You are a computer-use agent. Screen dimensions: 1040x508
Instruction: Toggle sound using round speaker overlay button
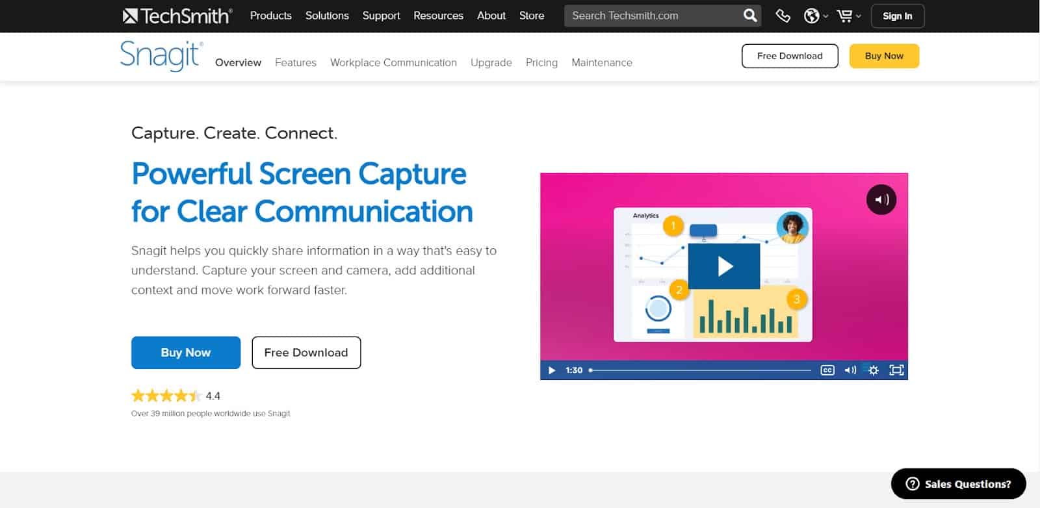881,199
